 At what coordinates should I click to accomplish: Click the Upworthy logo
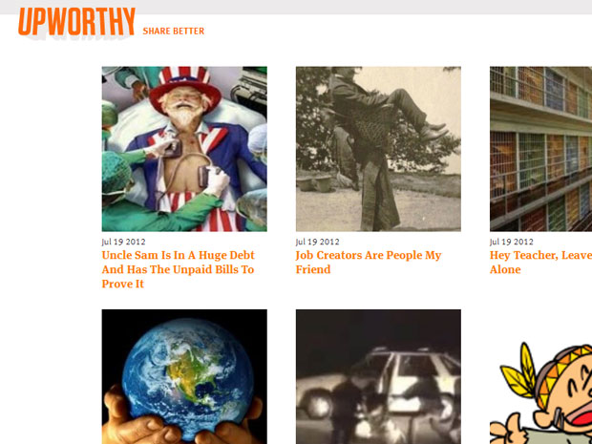click(x=76, y=22)
